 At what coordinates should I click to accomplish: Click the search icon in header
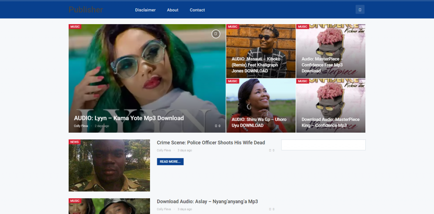pos(360,9)
